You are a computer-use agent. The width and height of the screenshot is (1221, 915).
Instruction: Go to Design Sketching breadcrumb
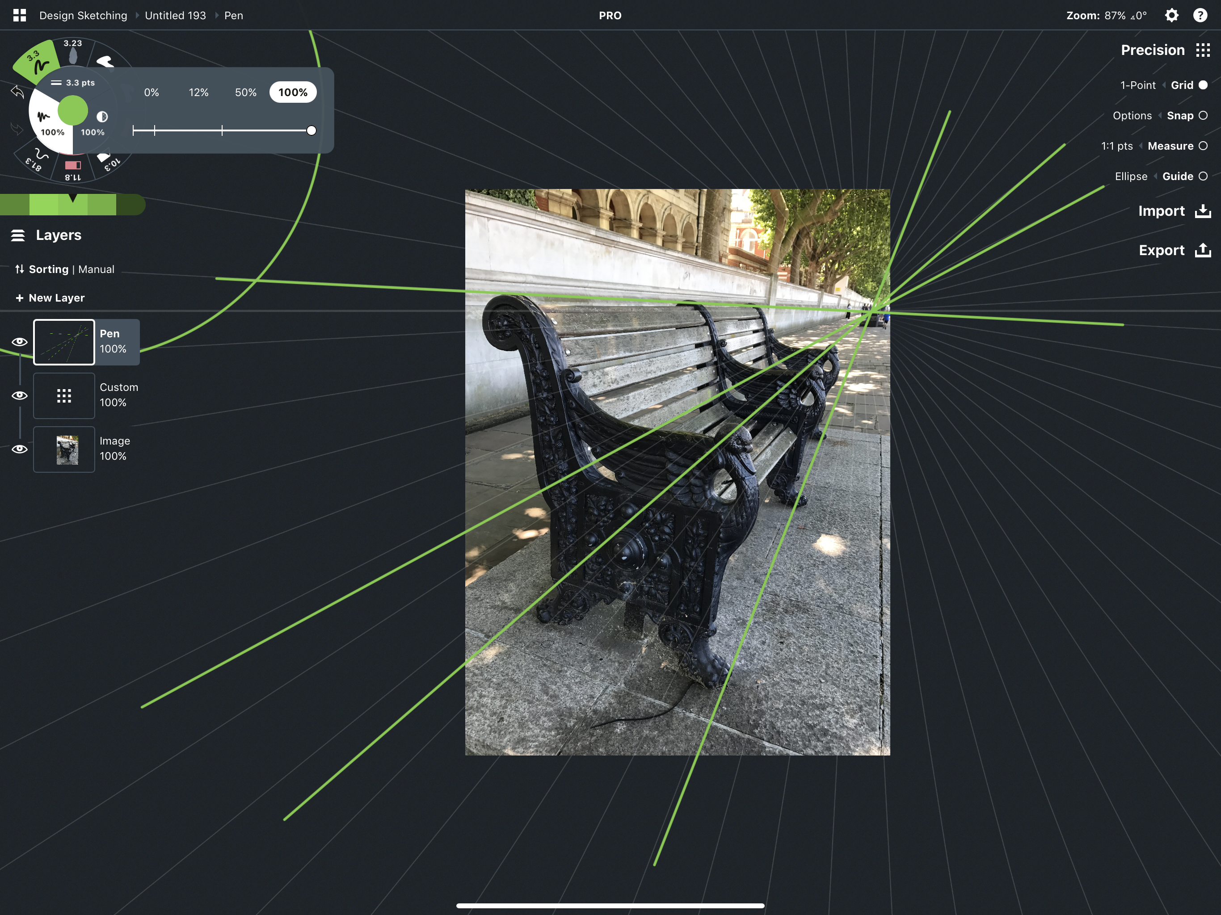pyautogui.click(x=83, y=16)
